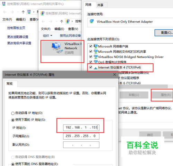Expand breadcrumb chevron in Sharing Center address bar
The height and width of the screenshot is (166, 173).
click(x=34, y=12)
